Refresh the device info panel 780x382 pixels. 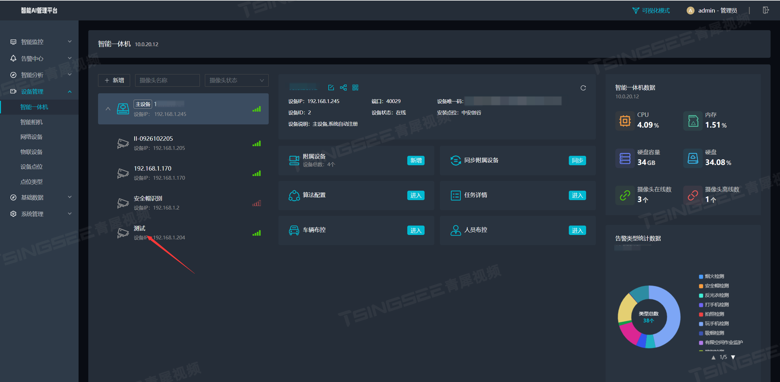(x=583, y=88)
